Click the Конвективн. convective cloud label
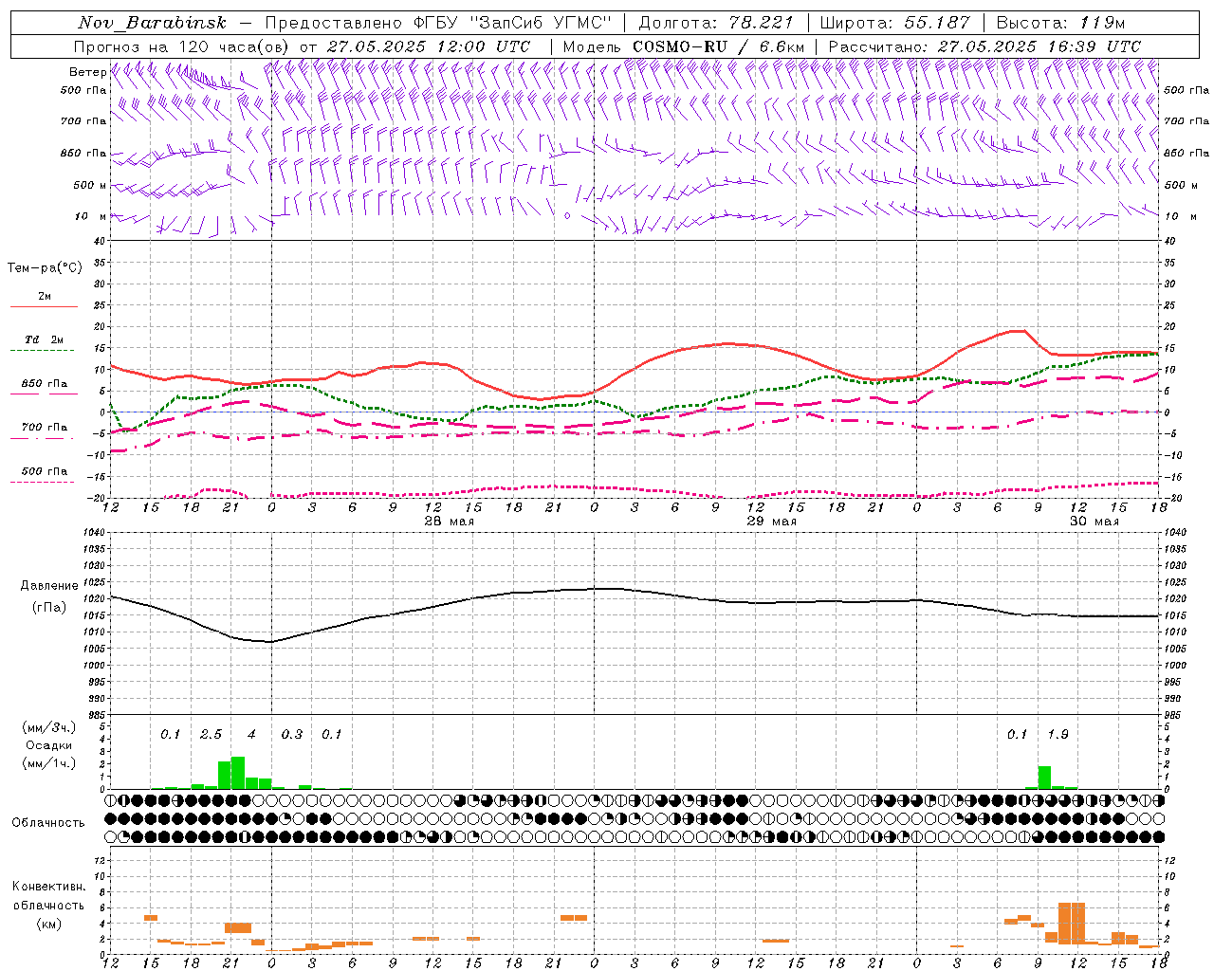1214x971 pixels. coord(48,887)
